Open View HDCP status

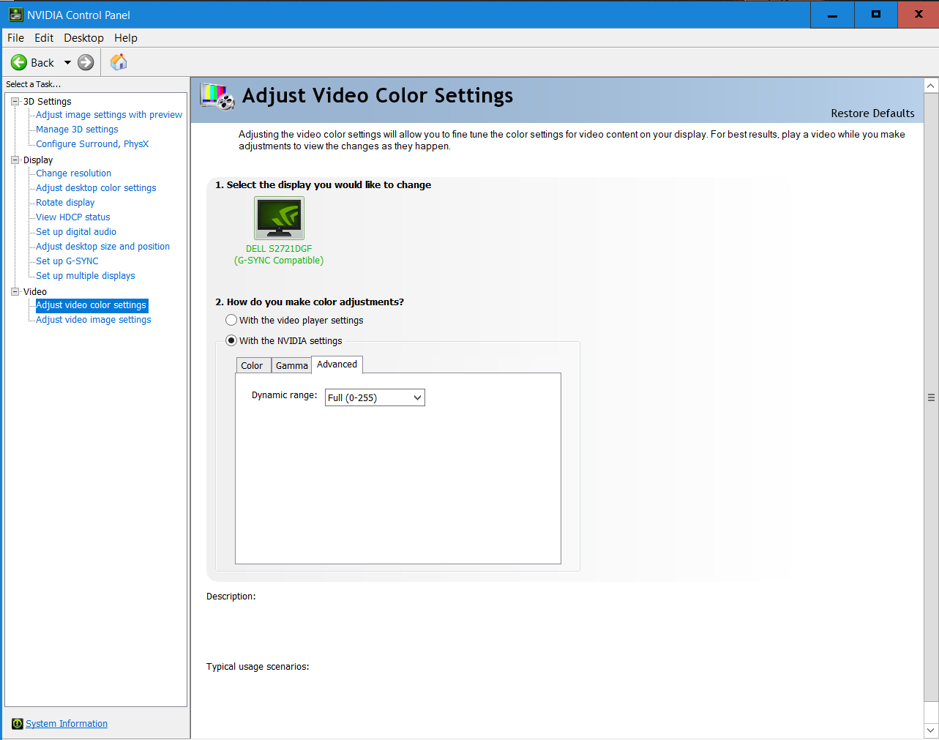(73, 217)
